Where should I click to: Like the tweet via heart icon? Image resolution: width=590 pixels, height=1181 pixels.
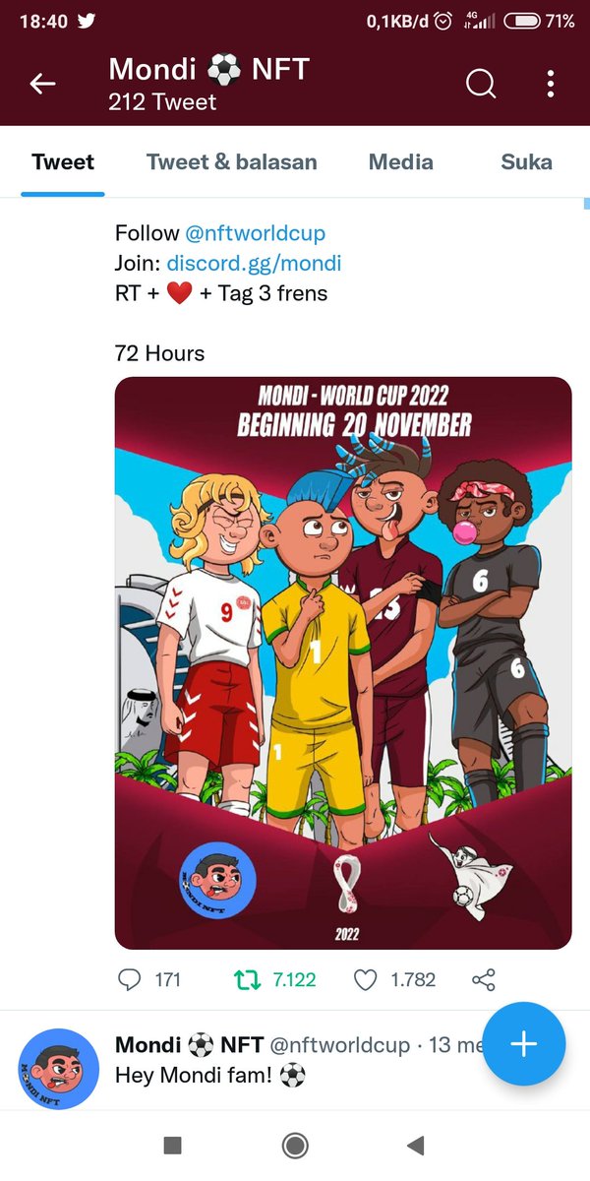tap(366, 979)
